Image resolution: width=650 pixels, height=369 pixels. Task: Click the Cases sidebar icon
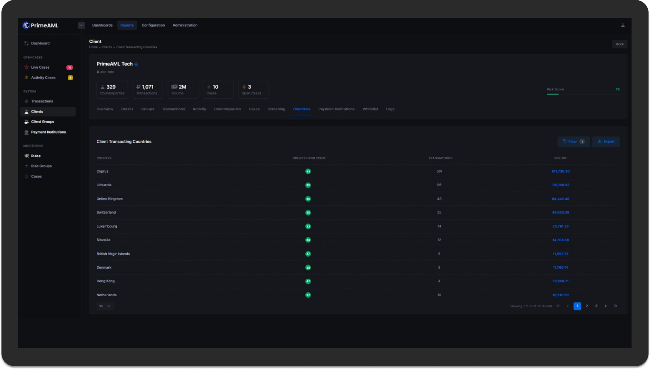tap(27, 176)
